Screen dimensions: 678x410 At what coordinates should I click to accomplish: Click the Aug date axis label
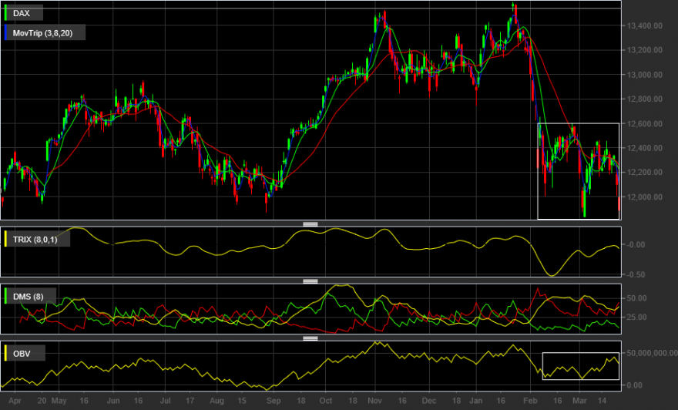coord(216,401)
